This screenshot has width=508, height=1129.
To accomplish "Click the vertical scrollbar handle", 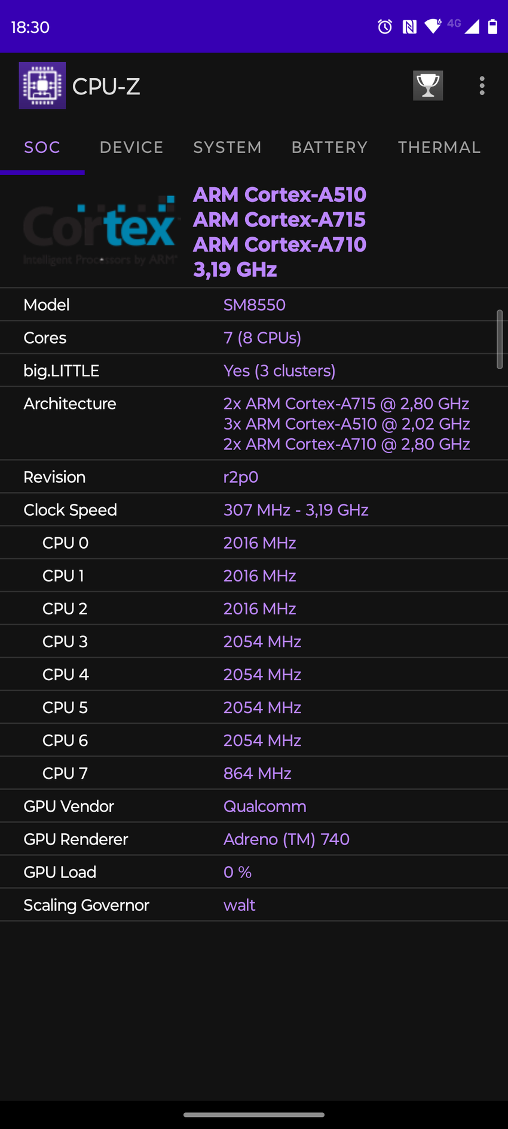I will 500,339.
